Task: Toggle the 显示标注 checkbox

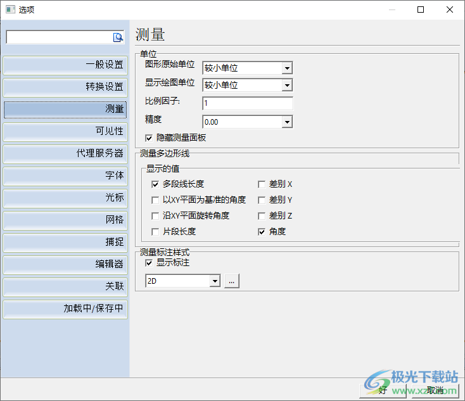Action: pos(149,263)
